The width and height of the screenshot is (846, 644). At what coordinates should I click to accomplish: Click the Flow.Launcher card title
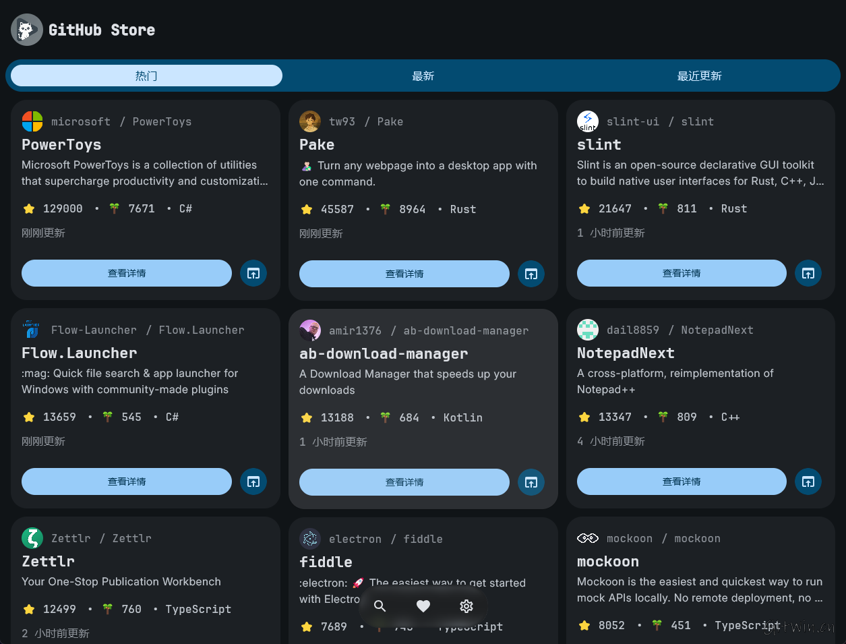pyautogui.click(x=80, y=353)
